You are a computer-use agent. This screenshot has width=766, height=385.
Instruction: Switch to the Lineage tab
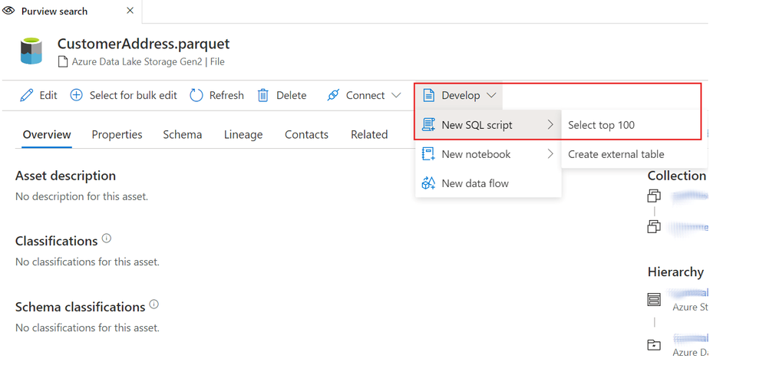[243, 134]
